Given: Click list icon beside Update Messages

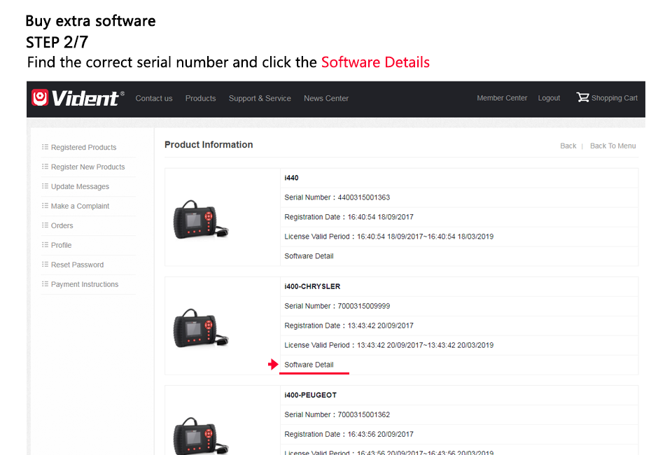Looking at the screenshot, I should 45,185.
